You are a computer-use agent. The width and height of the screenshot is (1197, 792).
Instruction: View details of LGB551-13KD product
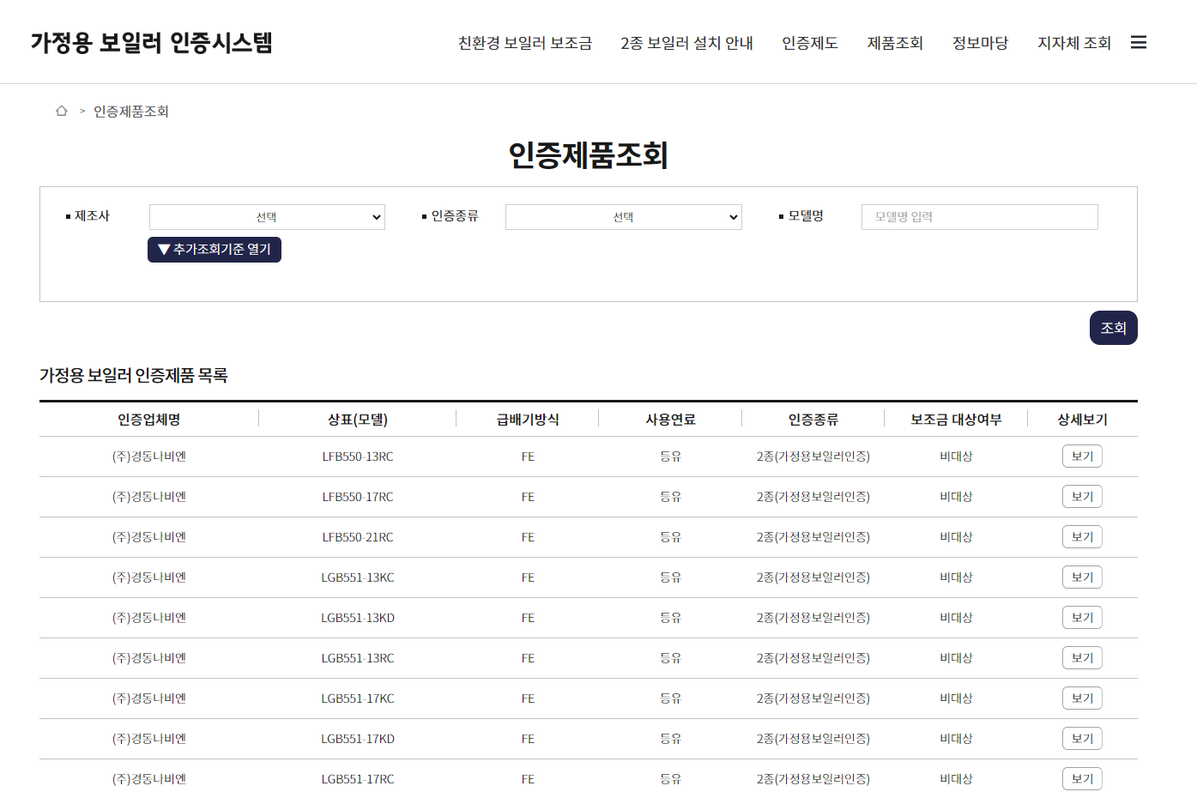tap(1082, 617)
